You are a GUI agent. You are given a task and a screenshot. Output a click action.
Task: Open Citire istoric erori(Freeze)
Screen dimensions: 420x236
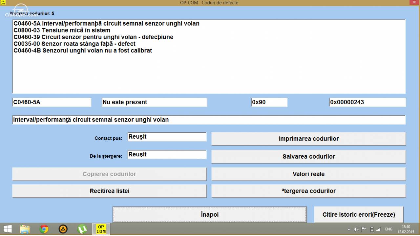(359, 215)
